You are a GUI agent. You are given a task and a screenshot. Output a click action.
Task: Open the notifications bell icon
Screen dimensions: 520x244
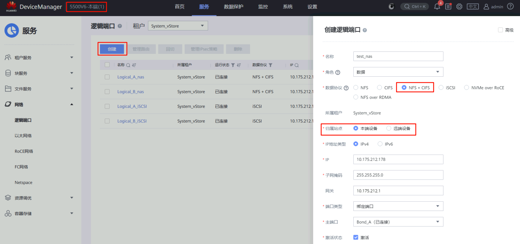pyautogui.click(x=437, y=7)
